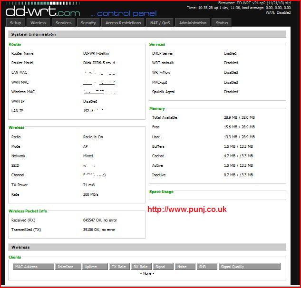Click the WAN IP Disabled value
This screenshot has height=288, width=301.
90,101
